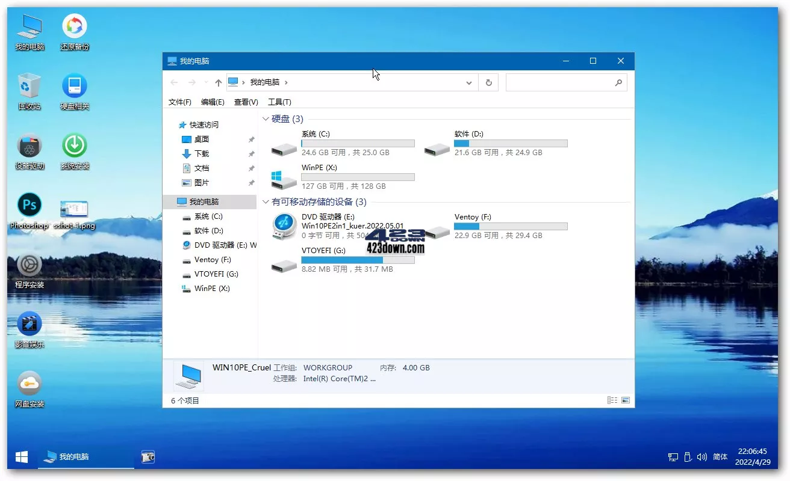
Task: Unpin 桌面 from Quick access
Action: click(x=251, y=139)
